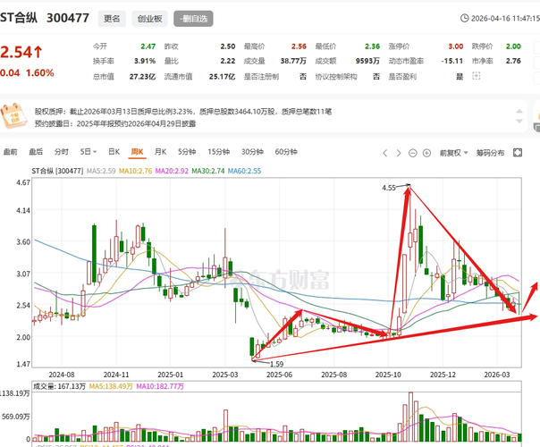Click the ST合纵 [300477] chart title
The height and width of the screenshot is (447, 540).
[x=57, y=171]
